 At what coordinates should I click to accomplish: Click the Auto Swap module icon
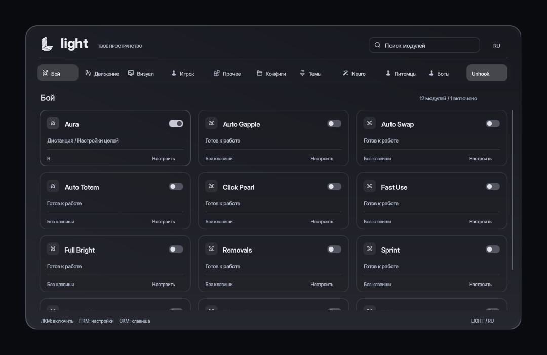[369, 123]
